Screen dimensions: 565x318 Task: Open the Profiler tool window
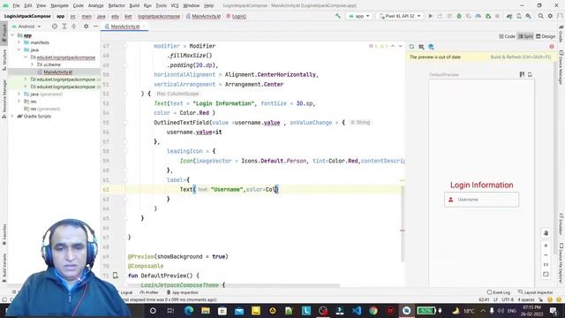point(149,292)
